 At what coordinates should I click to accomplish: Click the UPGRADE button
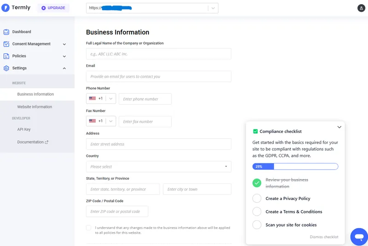(53, 8)
